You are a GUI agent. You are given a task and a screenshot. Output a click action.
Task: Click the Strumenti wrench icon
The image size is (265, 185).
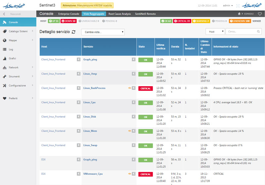pos(5,77)
